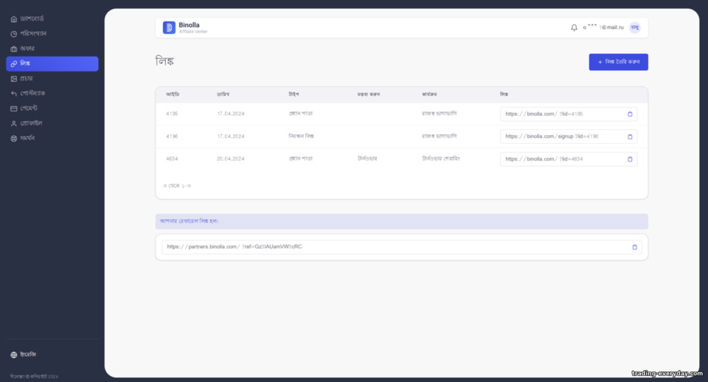Click the লিঙ্ক page heading
Viewport: 708px width, 382px height.
coord(164,61)
